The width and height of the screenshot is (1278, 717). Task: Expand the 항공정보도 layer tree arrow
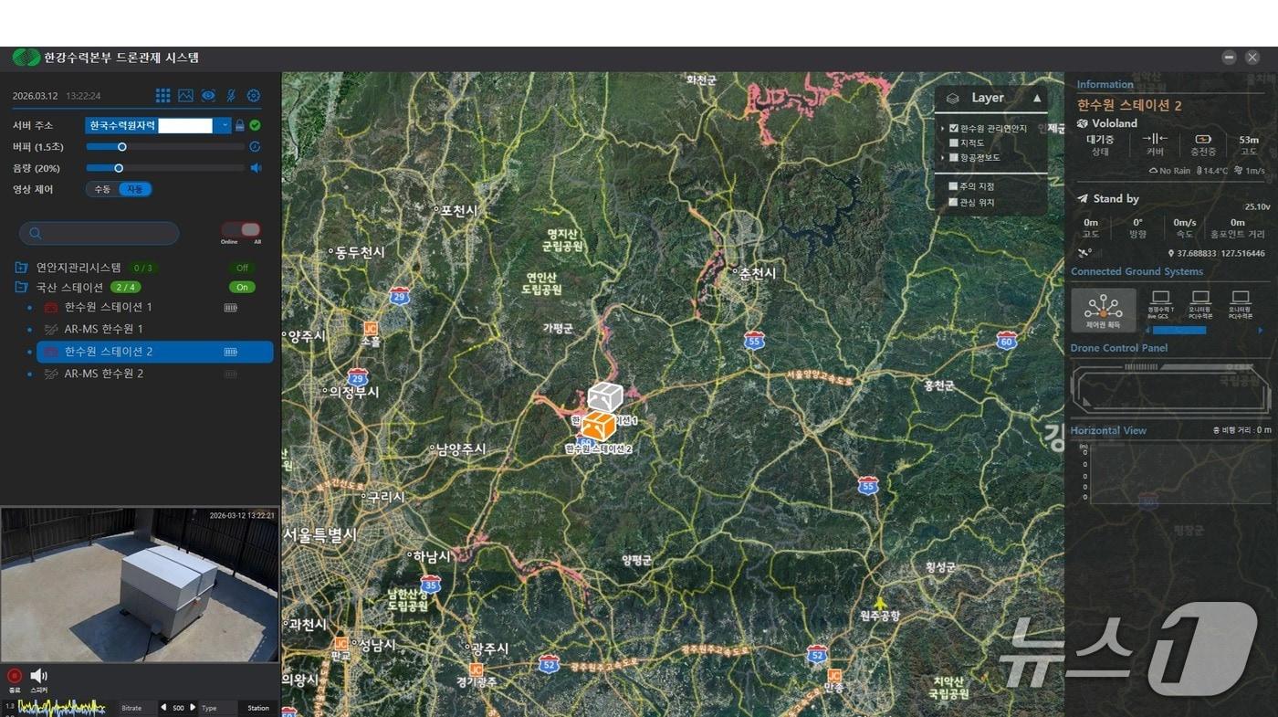pyautogui.click(x=943, y=158)
